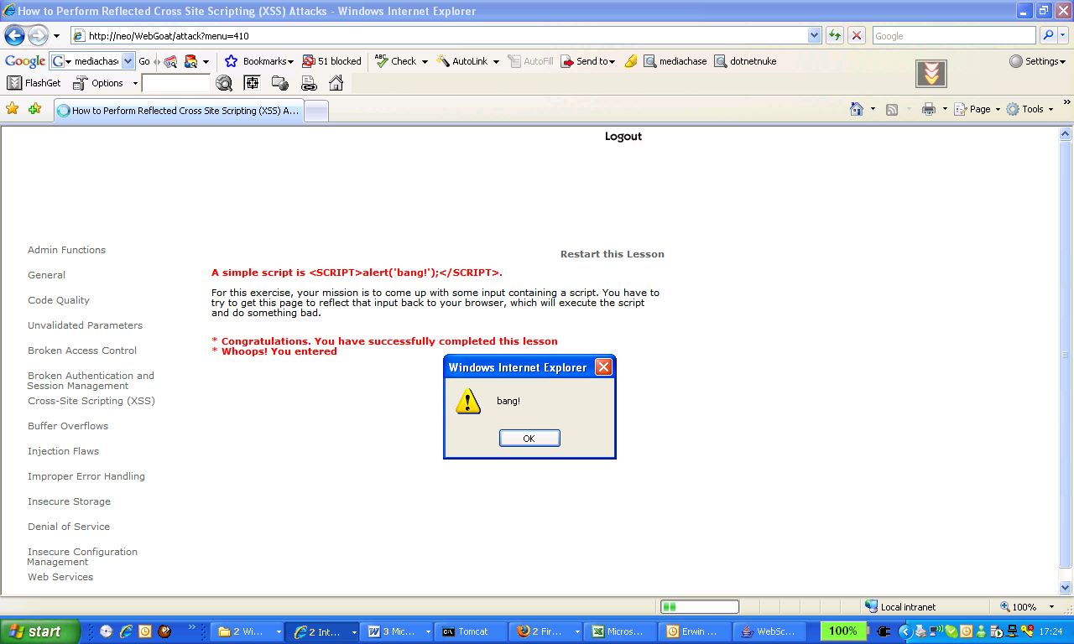The width and height of the screenshot is (1074, 644).
Task: Click the browser Back arrow button
Action: [15, 35]
